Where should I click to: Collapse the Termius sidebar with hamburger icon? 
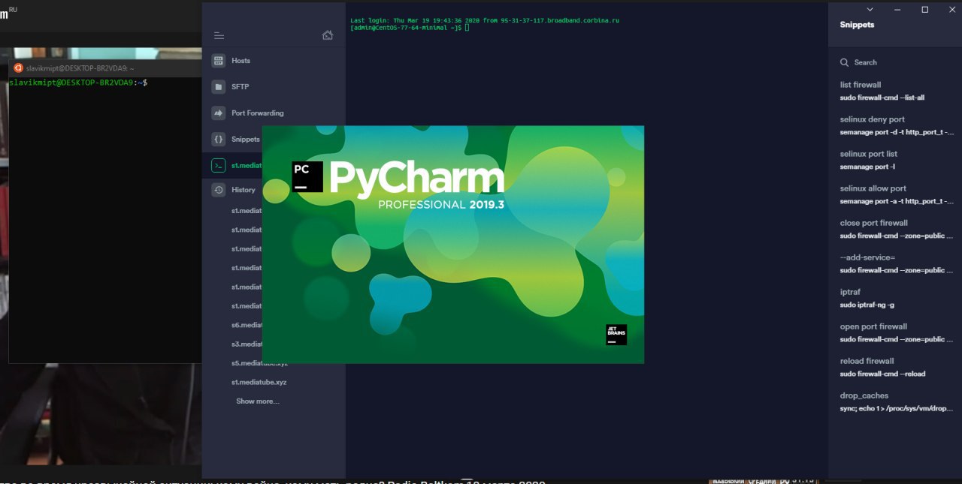(x=219, y=35)
